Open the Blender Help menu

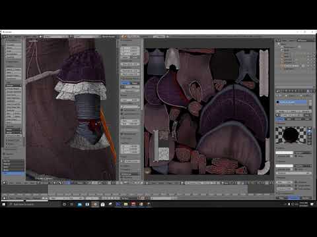click(35, 36)
